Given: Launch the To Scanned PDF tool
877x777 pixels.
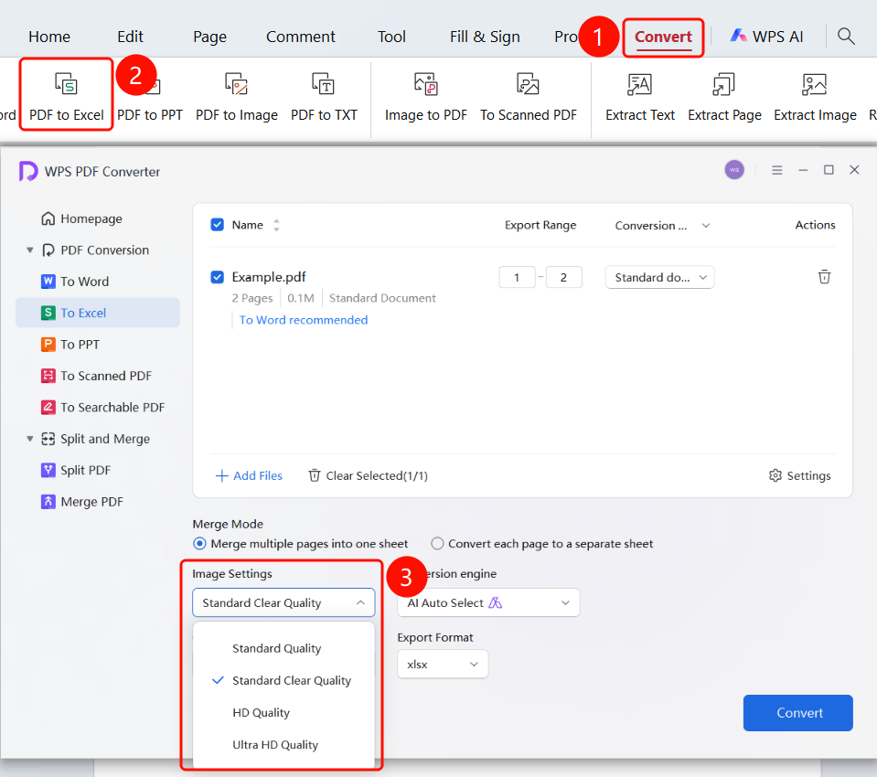Looking at the screenshot, I should pos(528,96).
